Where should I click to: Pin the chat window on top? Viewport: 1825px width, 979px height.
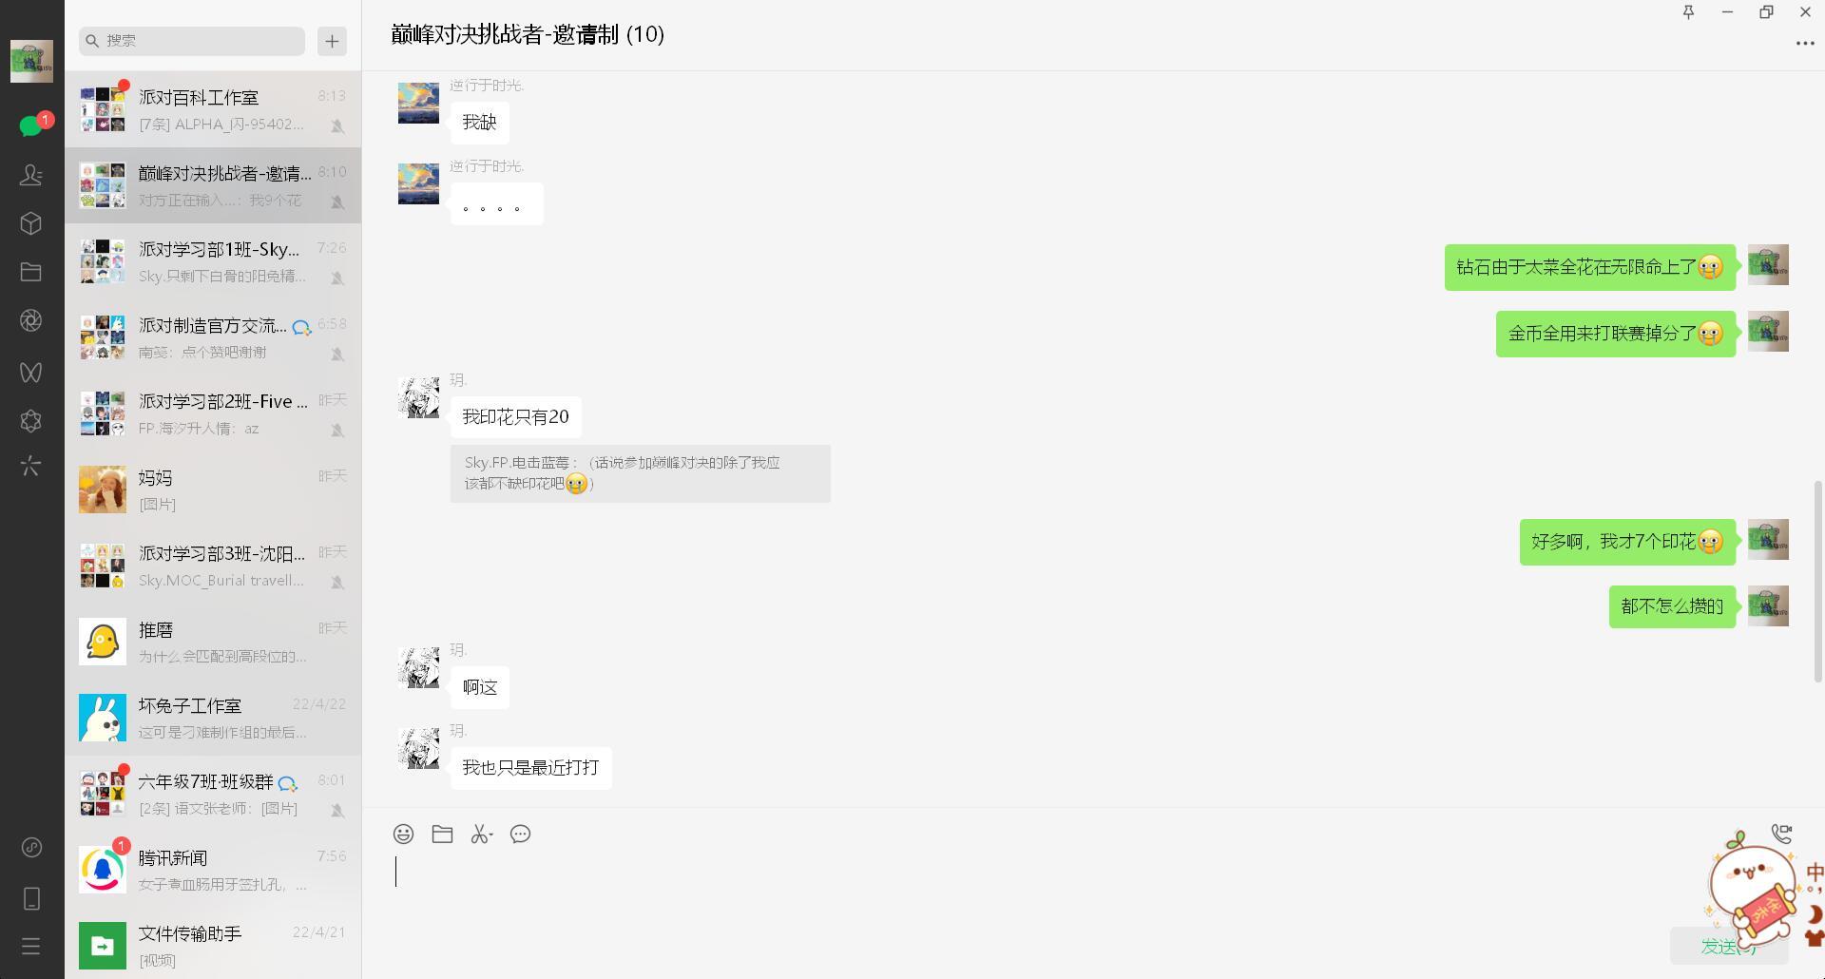point(1688,12)
